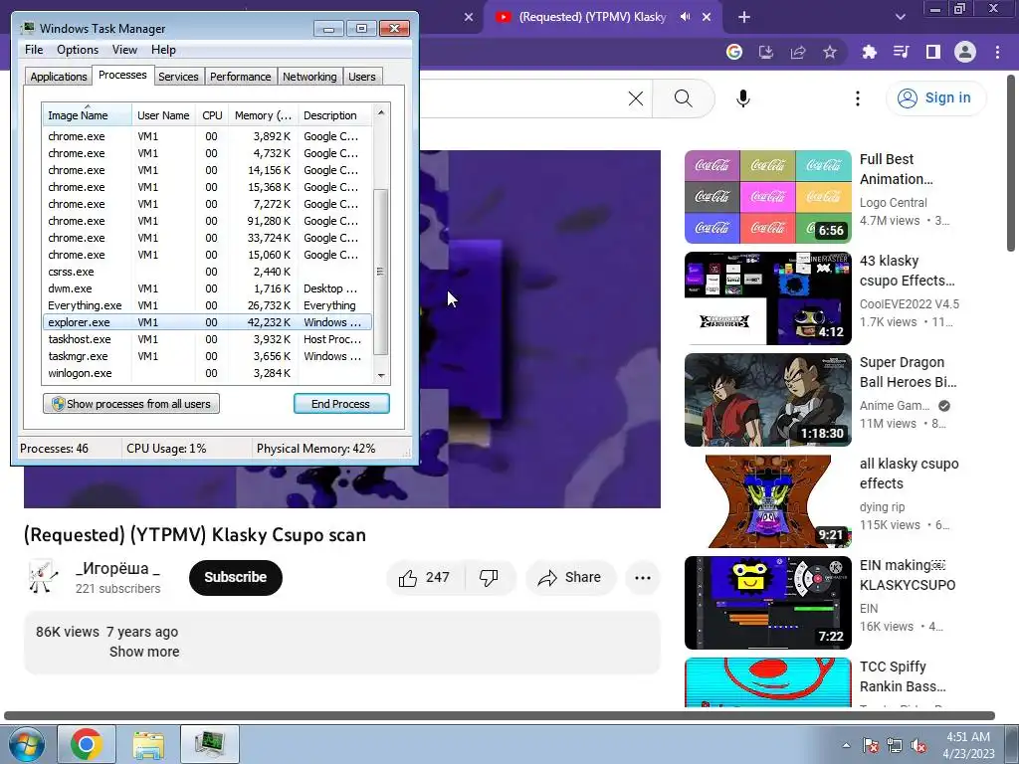Click the taskbar clock showing 4:51 AM
1019x764 pixels.
pos(968,745)
